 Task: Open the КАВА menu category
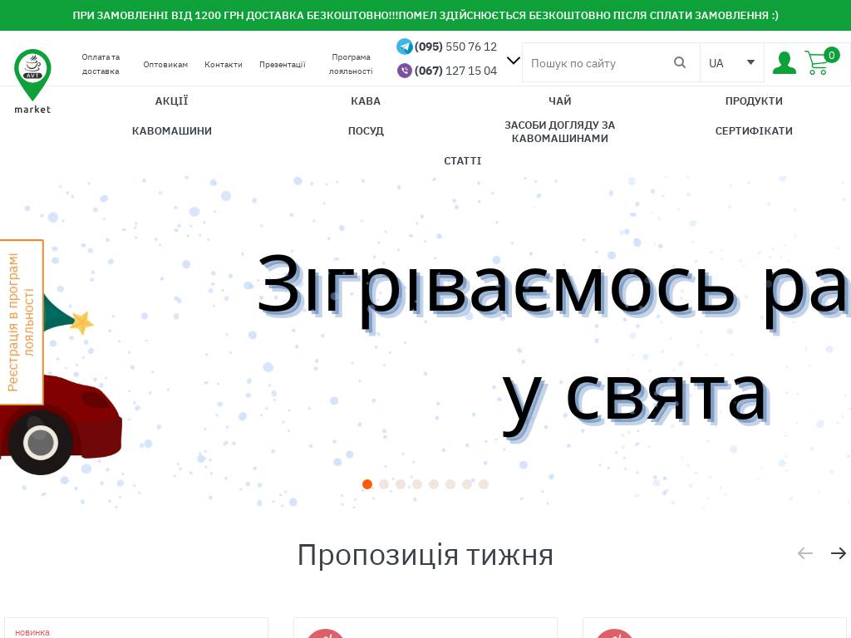pyautogui.click(x=366, y=101)
